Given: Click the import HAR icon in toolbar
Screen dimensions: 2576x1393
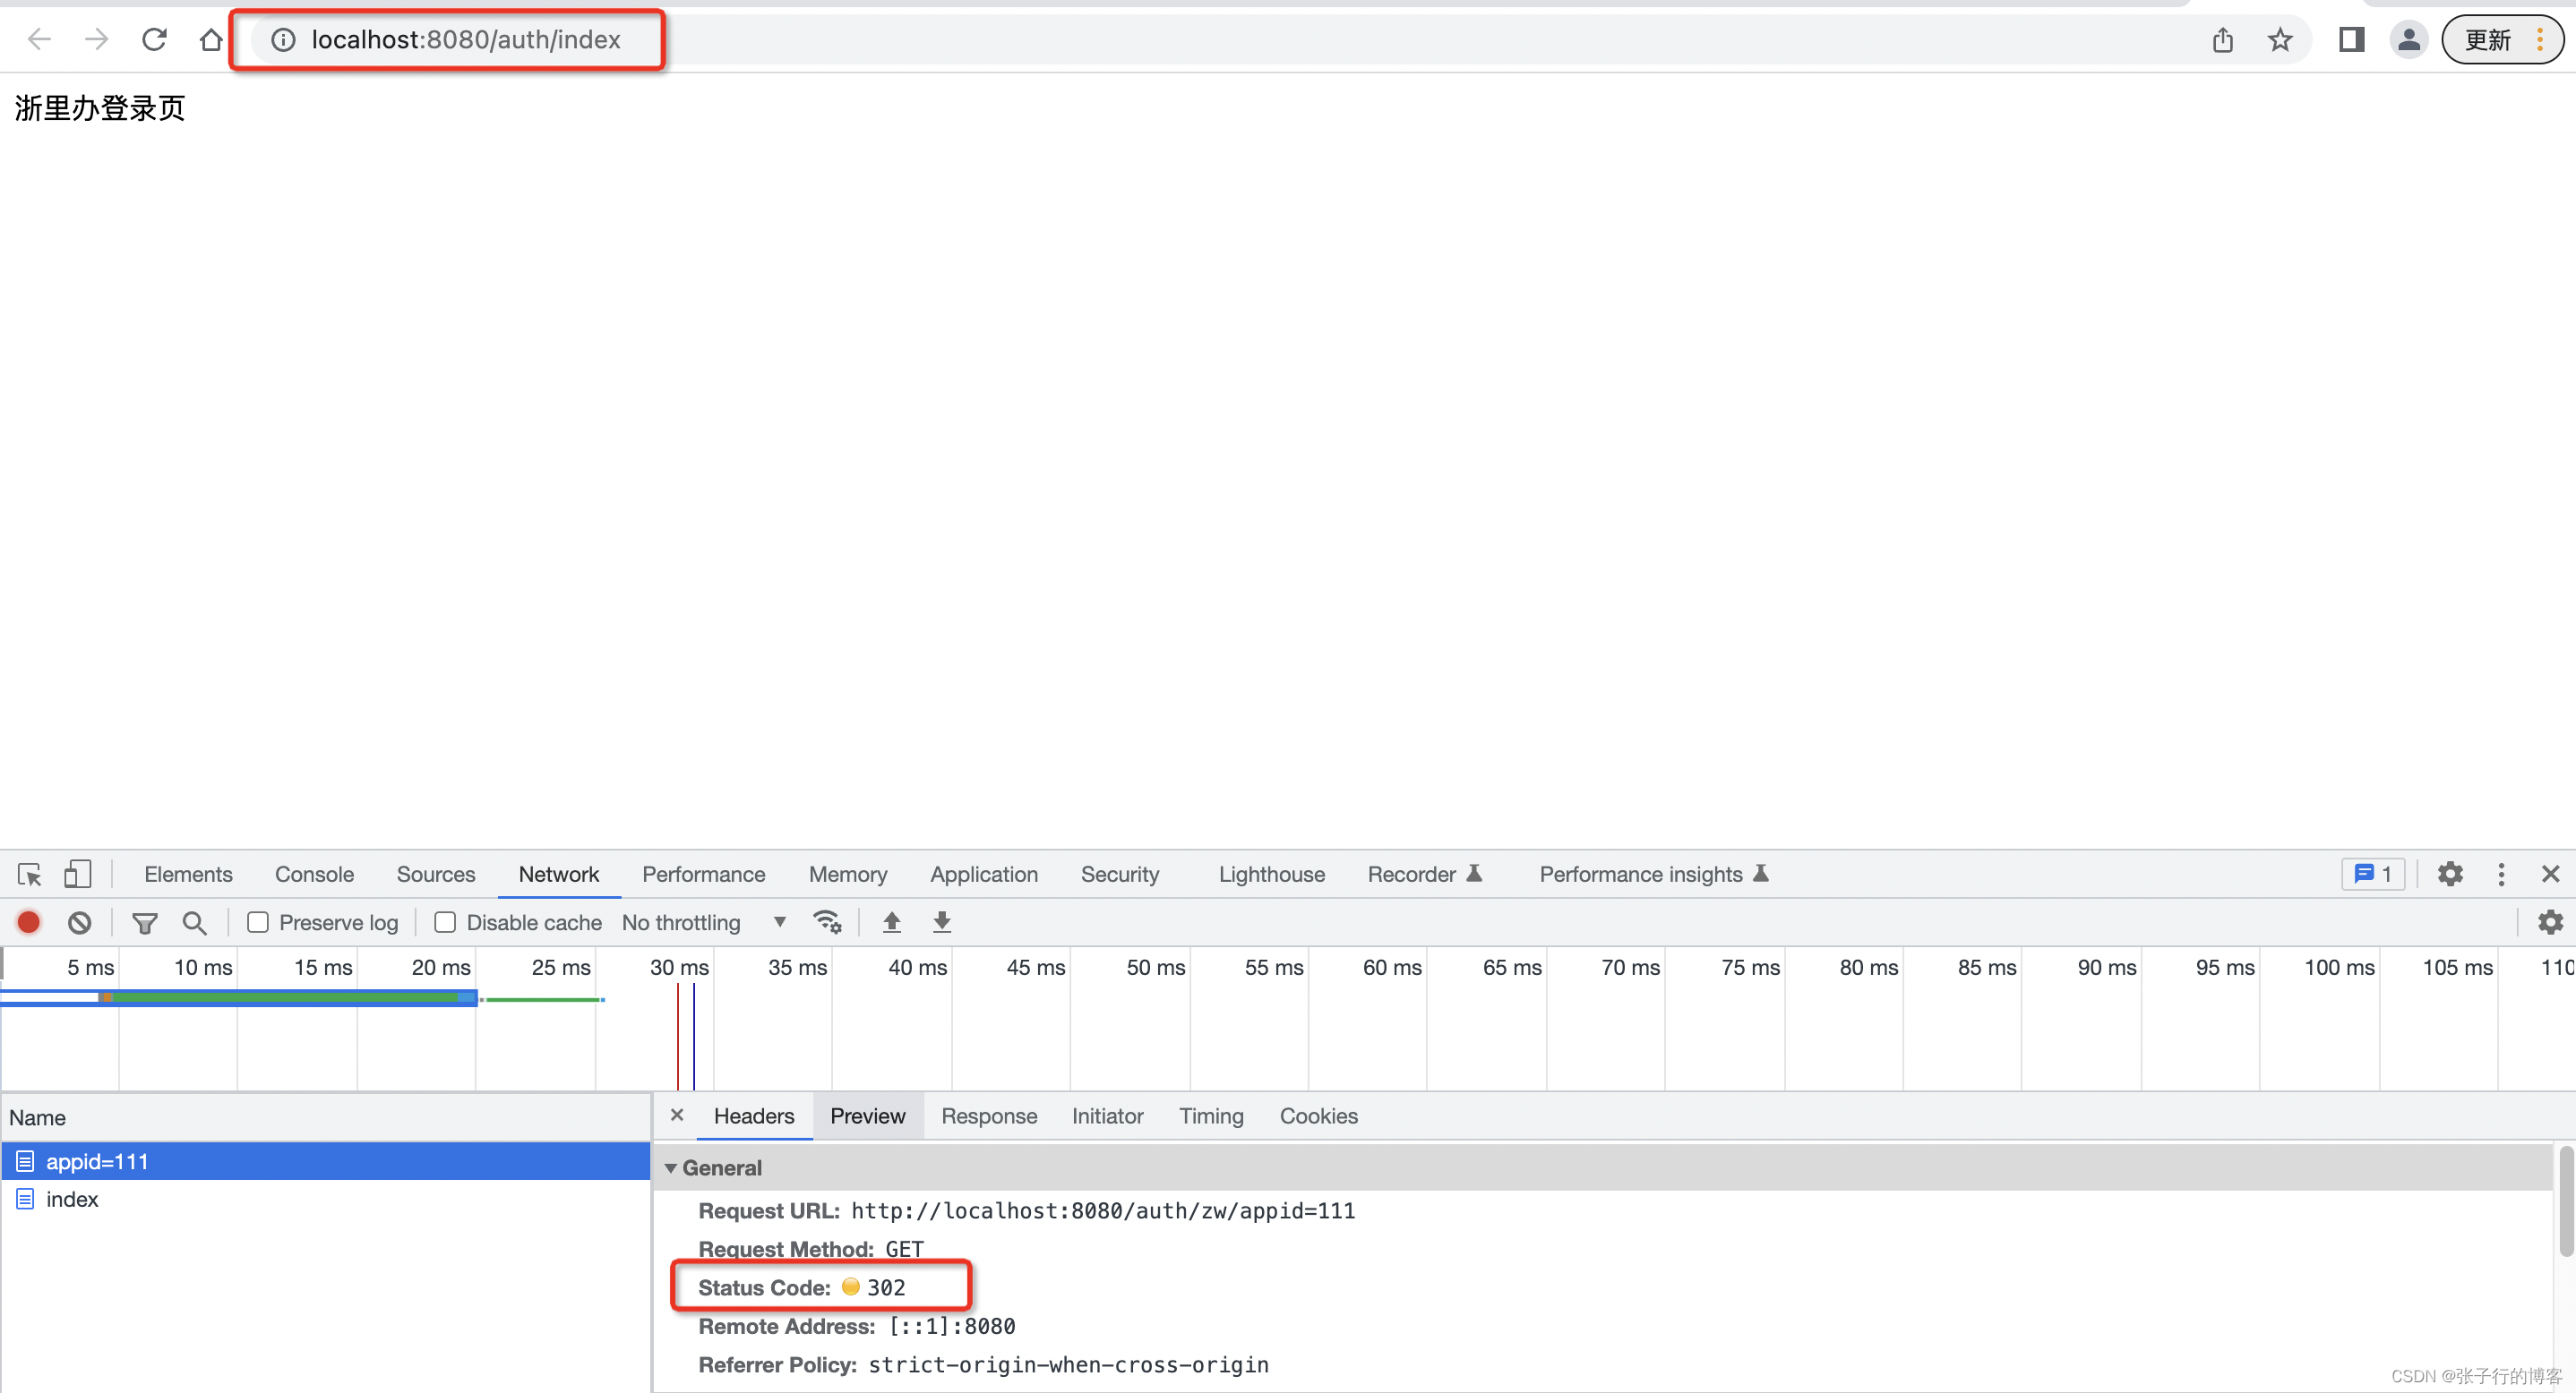Looking at the screenshot, I should tap(890, 923).
